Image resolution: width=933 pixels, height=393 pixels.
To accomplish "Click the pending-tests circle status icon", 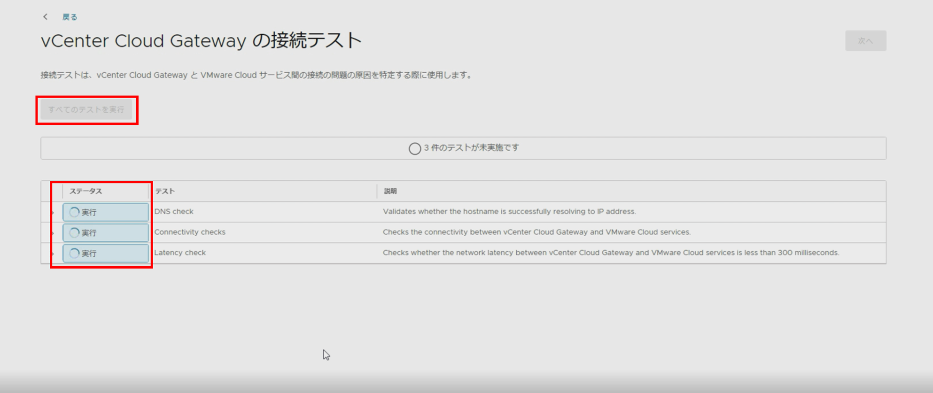I will (414, 148).
